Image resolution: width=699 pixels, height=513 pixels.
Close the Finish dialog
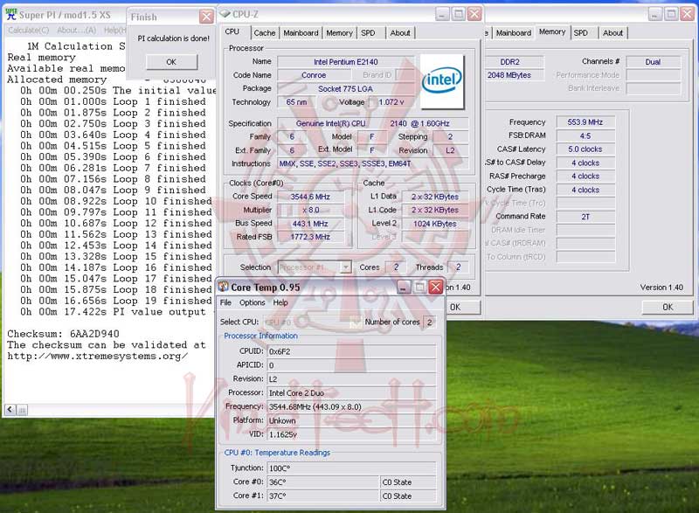[206, 17]
